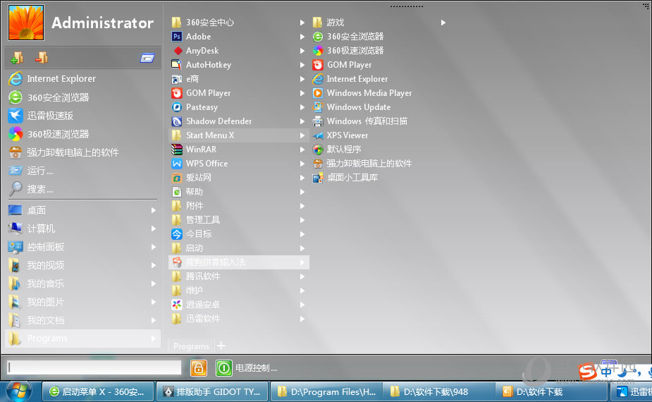Switch to 排版助手 GIDOT taskbar window
The image size is (652, 402).
point(212,391)
